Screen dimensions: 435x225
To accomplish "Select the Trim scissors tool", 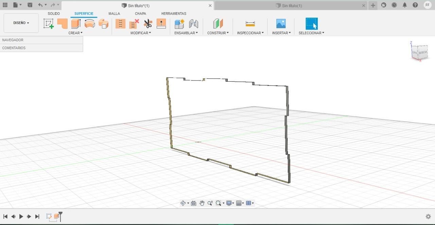I will point(148,23).
